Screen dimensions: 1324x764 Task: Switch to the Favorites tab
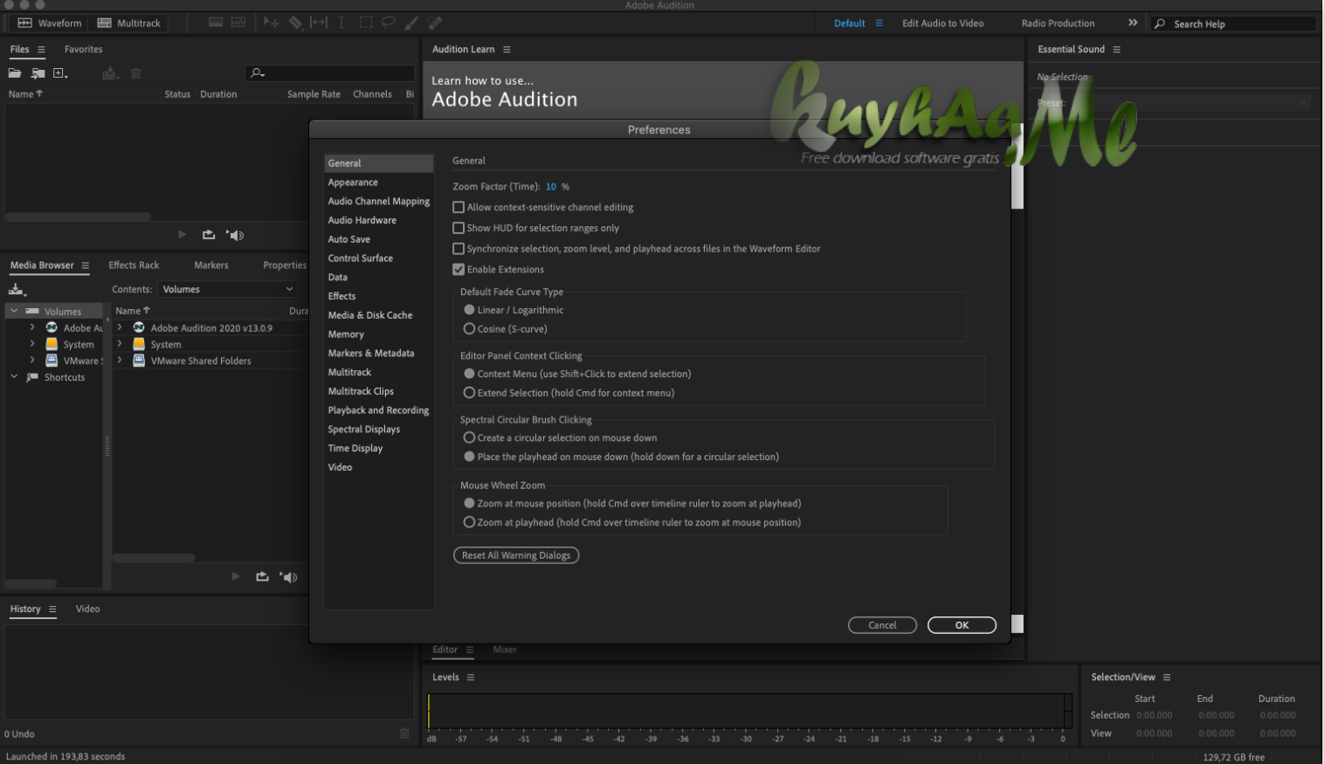(x=84, y=50)
